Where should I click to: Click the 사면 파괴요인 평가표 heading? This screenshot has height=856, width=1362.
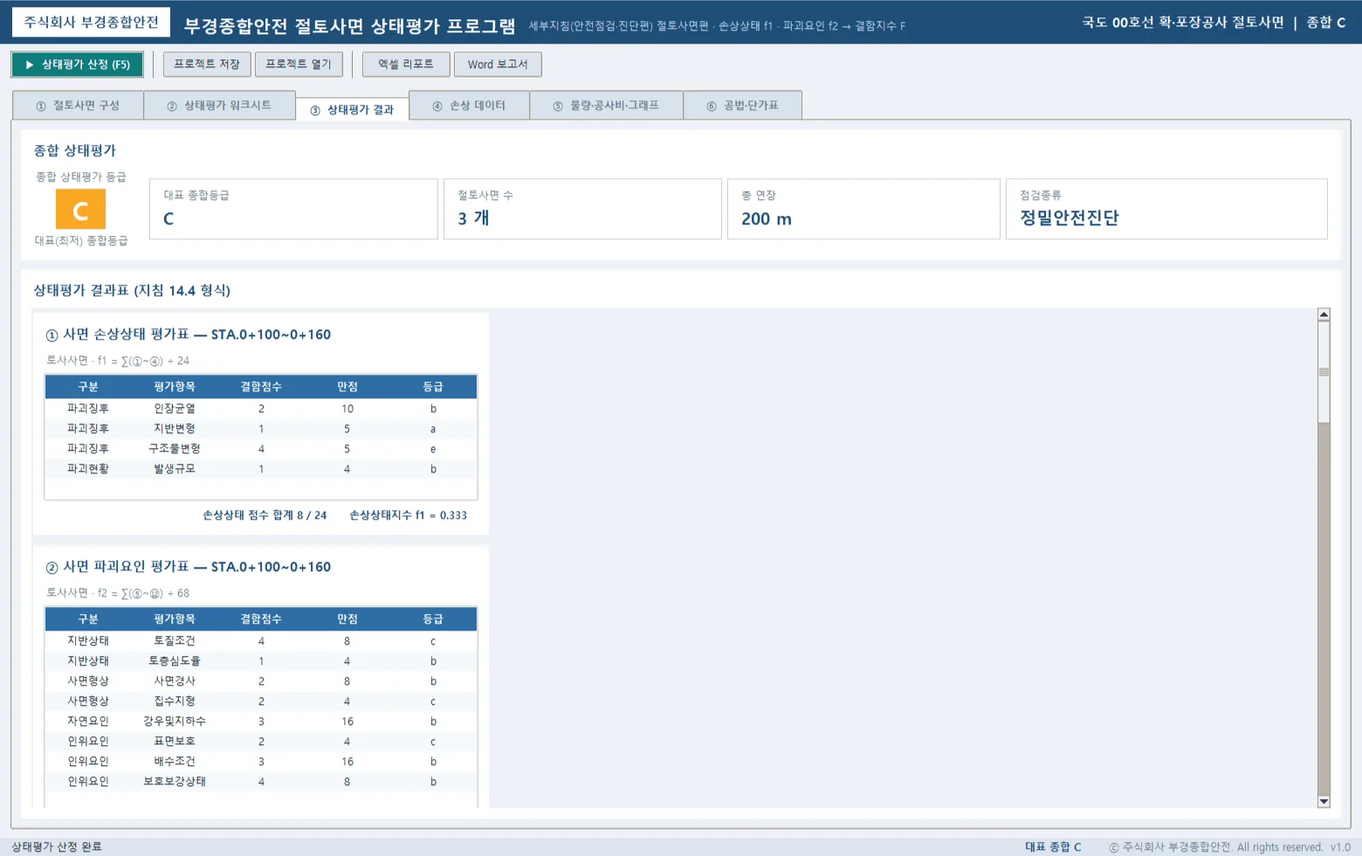[188, 567]
